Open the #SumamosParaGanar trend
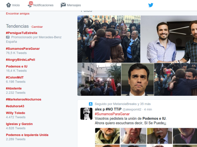This screenshot has height=147, width=197. coord(23,49)
